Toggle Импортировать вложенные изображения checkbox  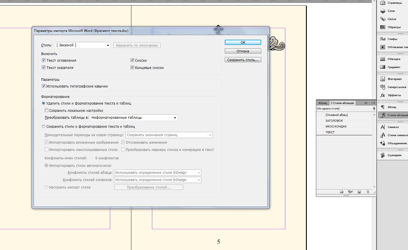tap(46, 142)
